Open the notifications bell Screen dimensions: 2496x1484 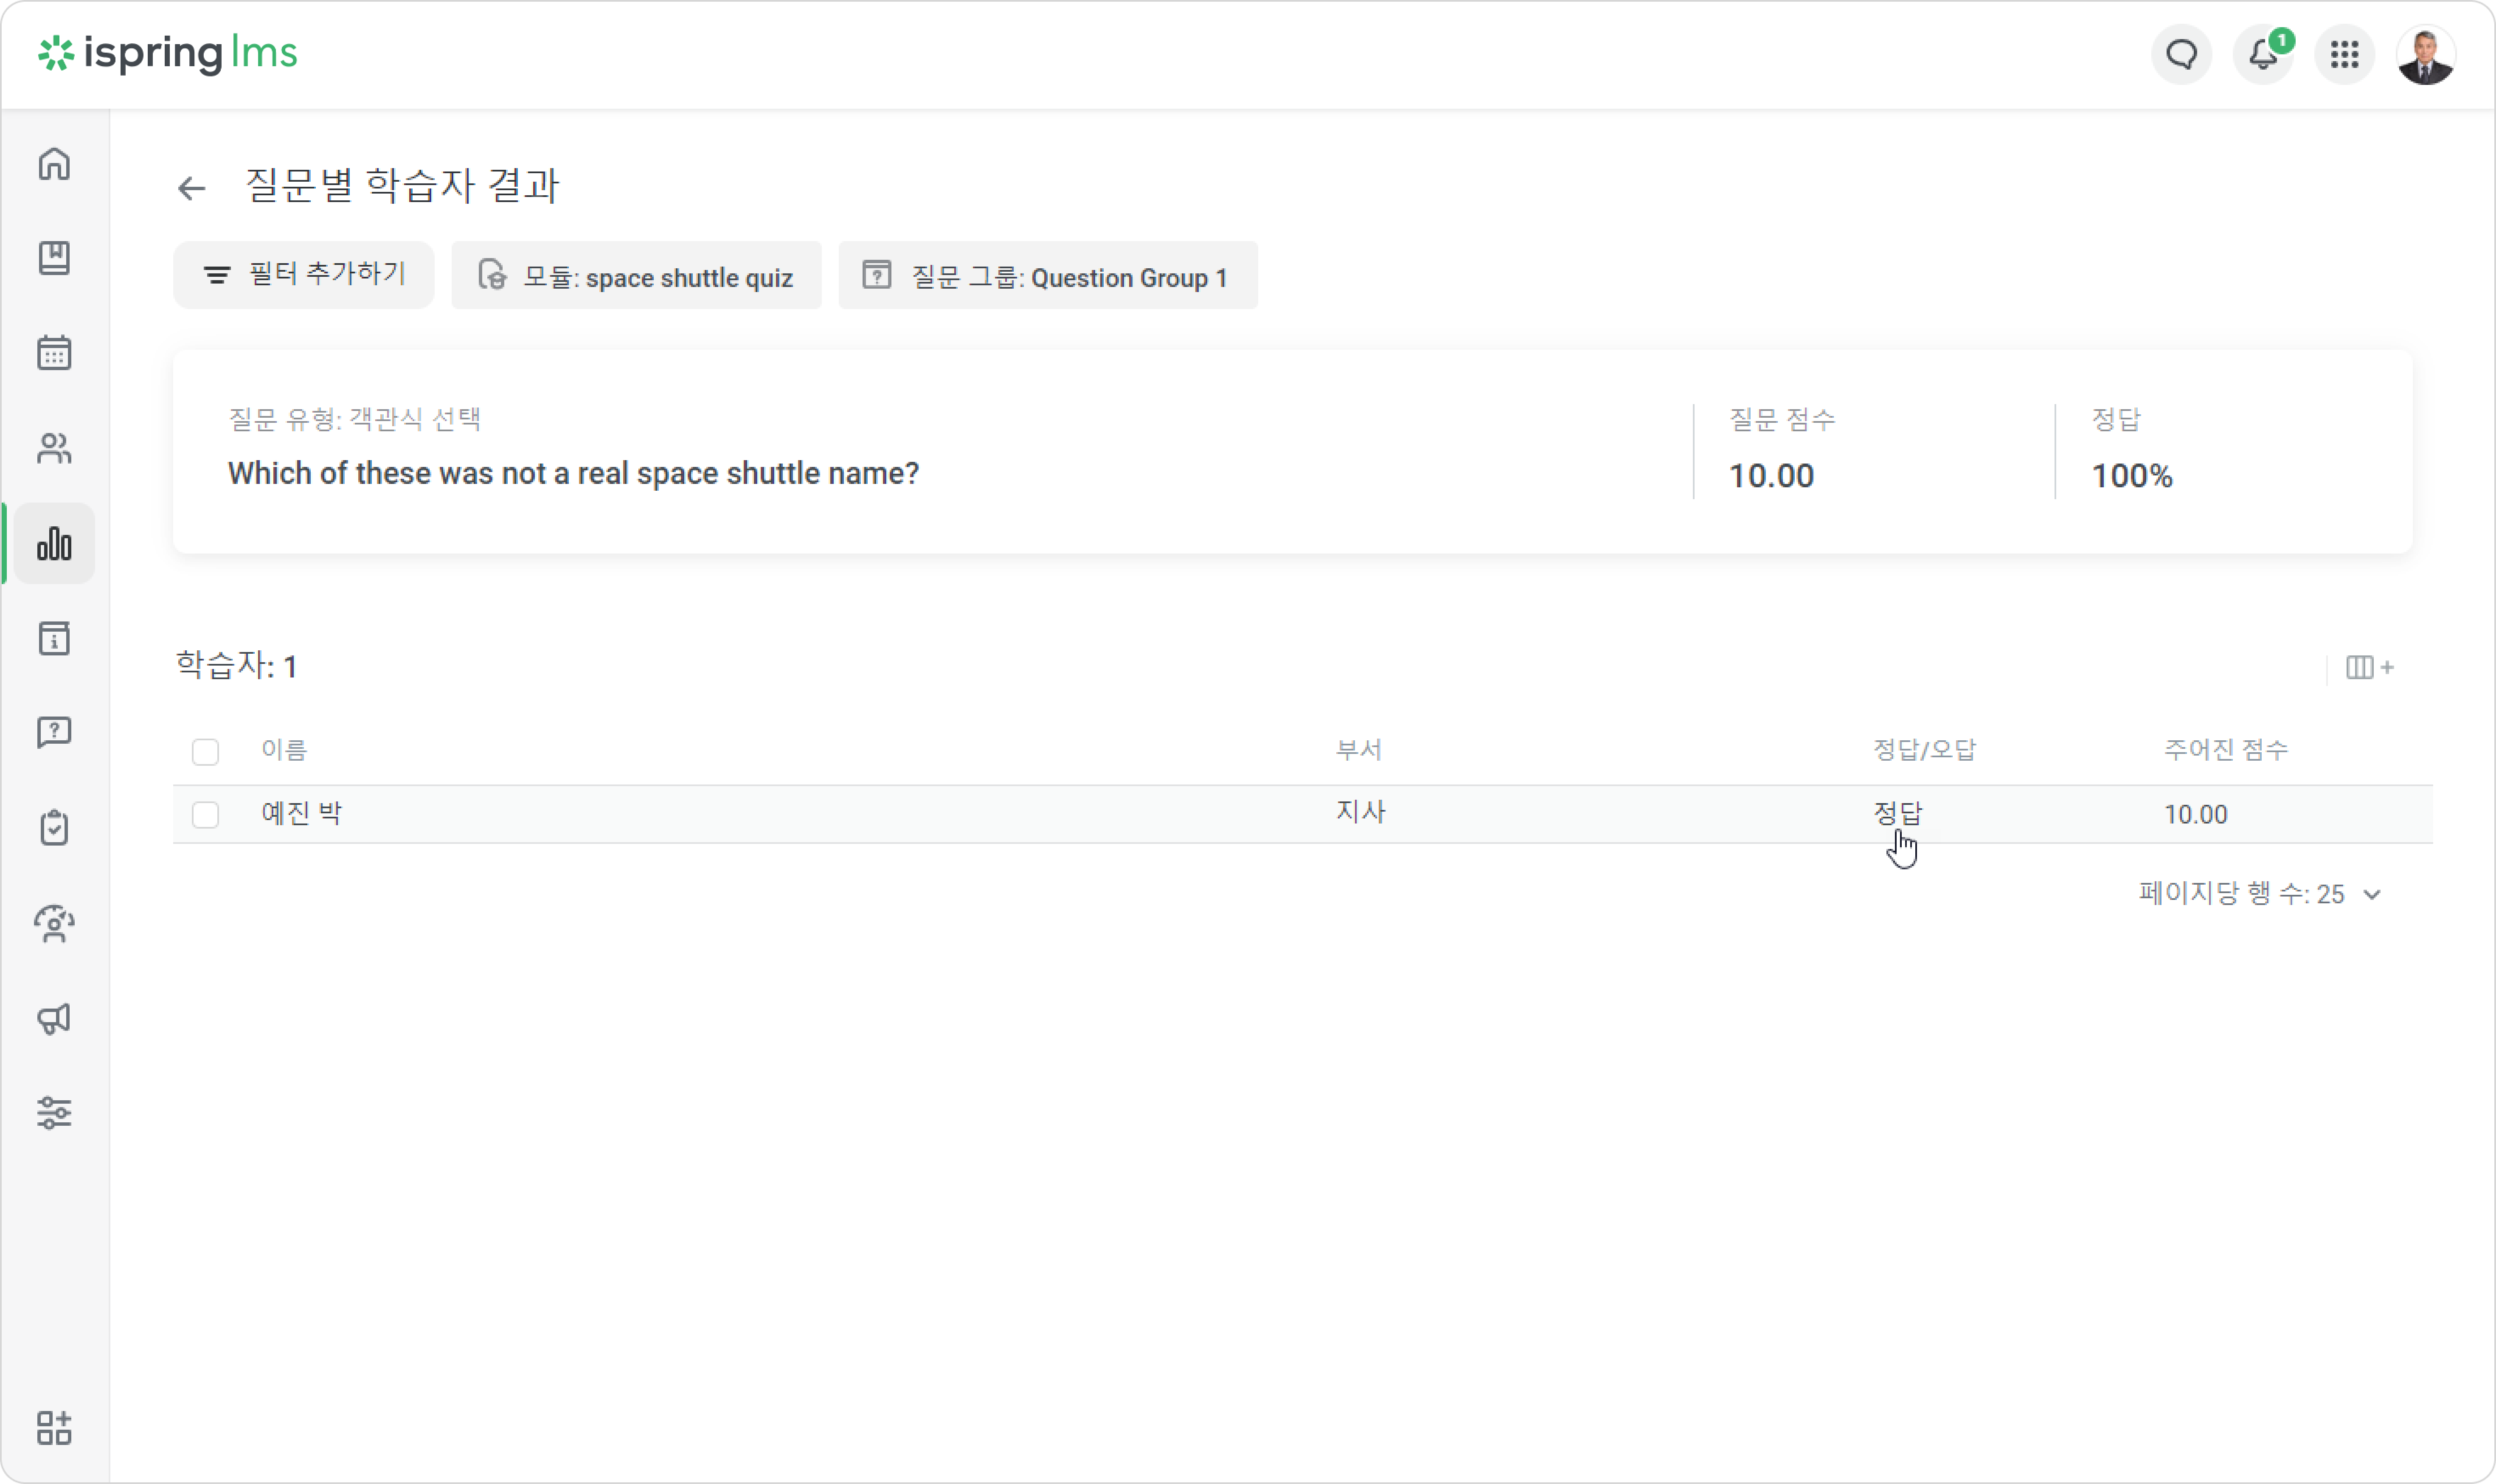(x=2263, y=54)
